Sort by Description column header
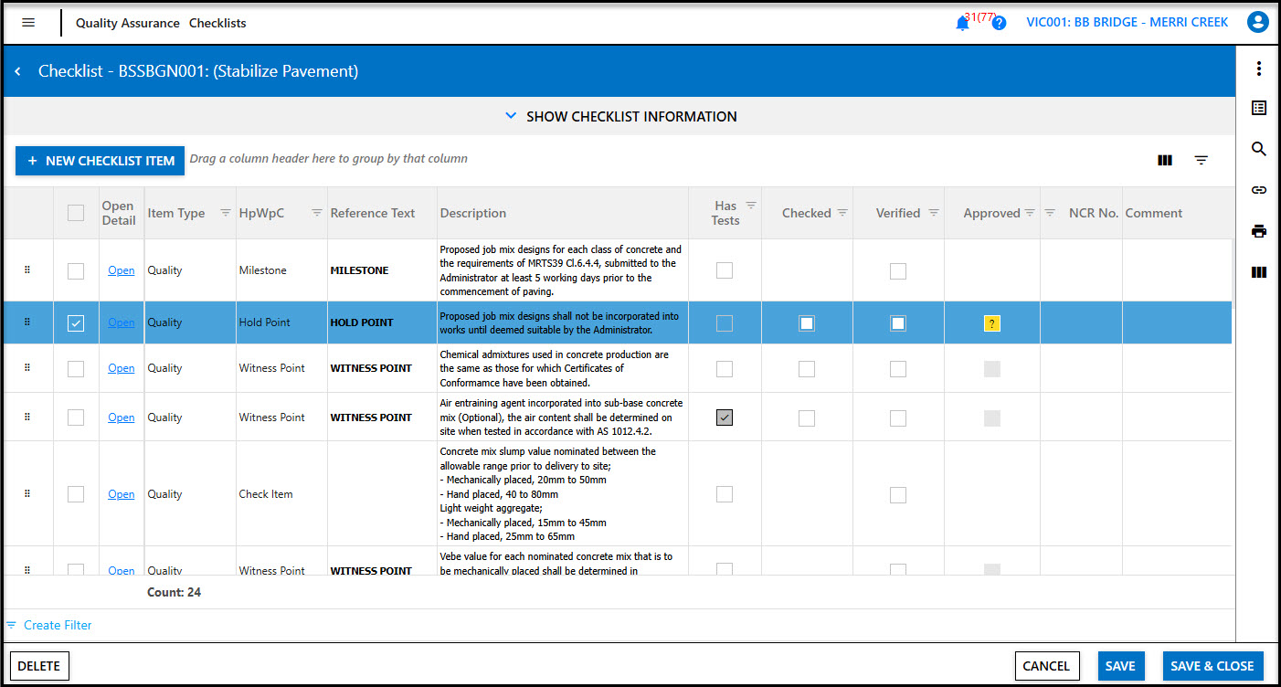This screenshot has width=1281, height=687. coord(473,213)
